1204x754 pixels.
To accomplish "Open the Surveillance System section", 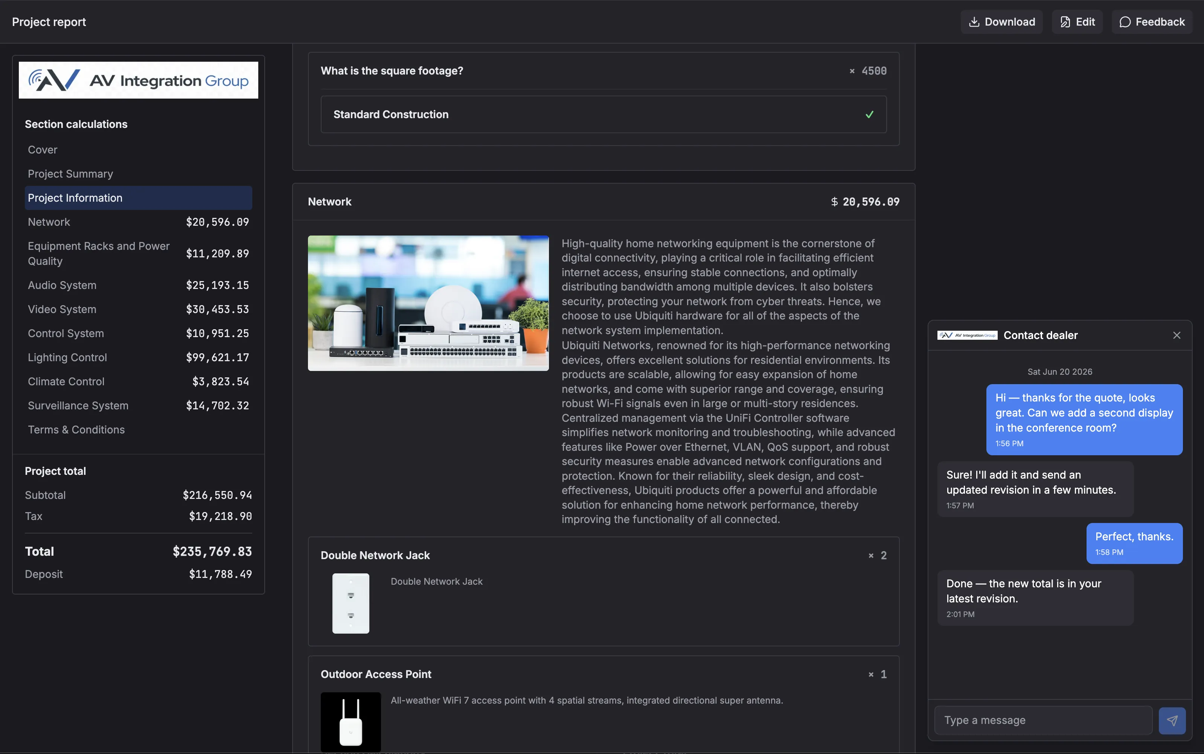I will (x=138, y=406).
